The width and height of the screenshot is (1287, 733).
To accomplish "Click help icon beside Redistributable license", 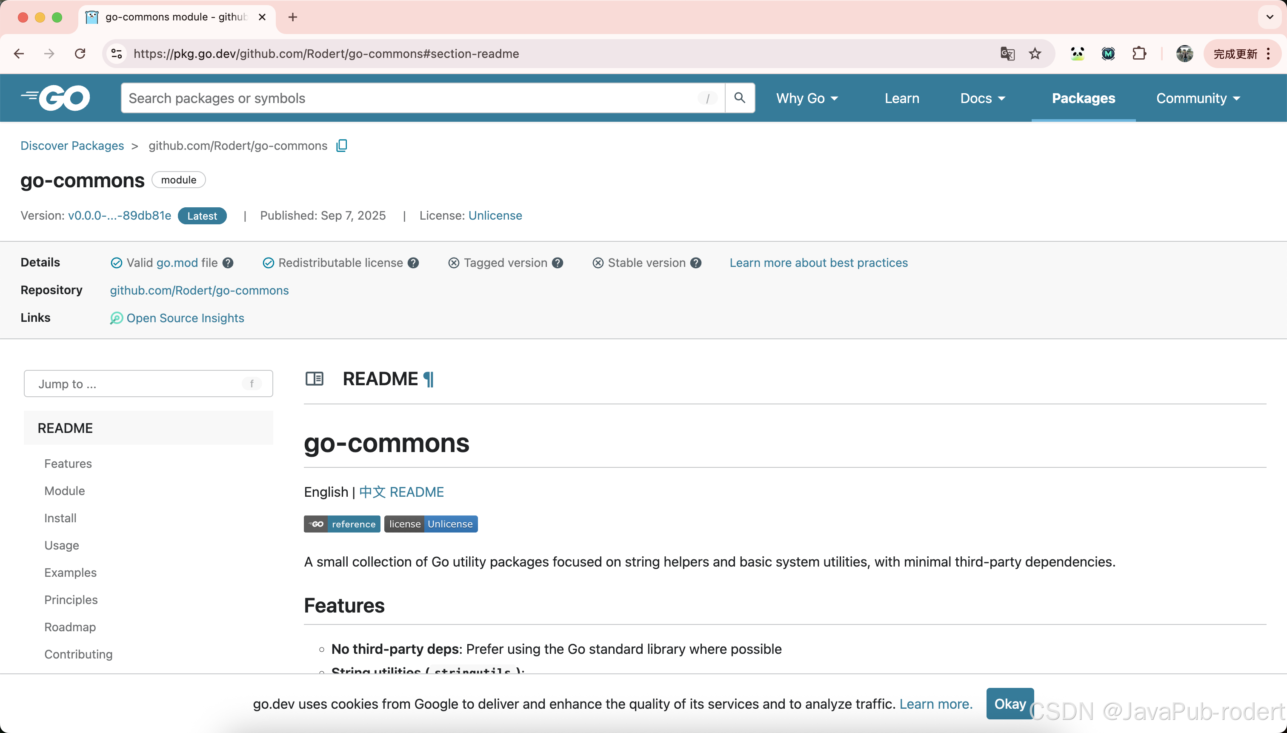I will coord(413,263).
